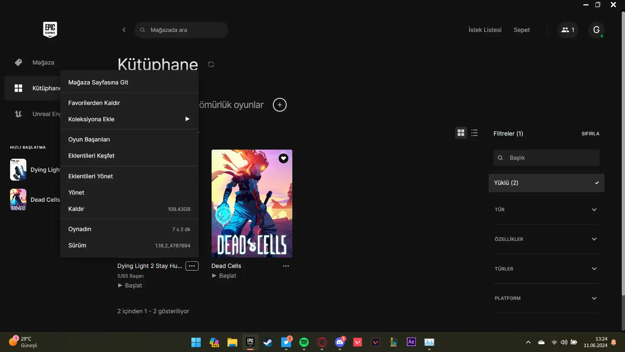Open Koleksiyona Ekle submenu

coord(129,119)
